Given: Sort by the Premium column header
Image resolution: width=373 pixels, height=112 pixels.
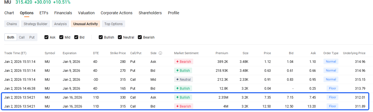Looking at the screenshot, I should coord(222,53).
